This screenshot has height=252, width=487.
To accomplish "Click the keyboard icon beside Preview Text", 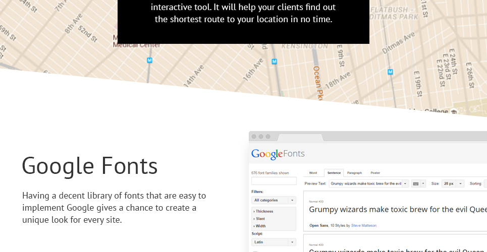I will [x=415, y=184].
